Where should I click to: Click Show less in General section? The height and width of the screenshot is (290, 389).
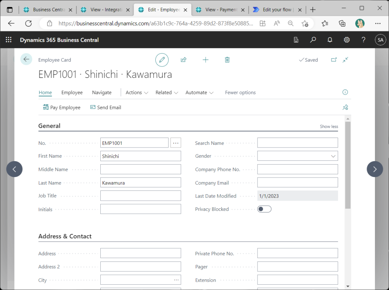[329, 127]
